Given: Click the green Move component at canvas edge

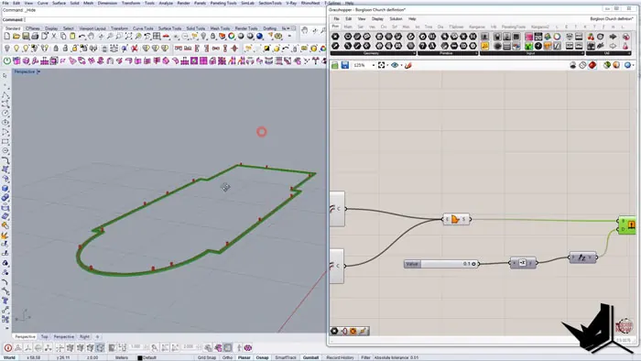Looking at the screenshot, I should pyautogui.click(x=627, y=225).
